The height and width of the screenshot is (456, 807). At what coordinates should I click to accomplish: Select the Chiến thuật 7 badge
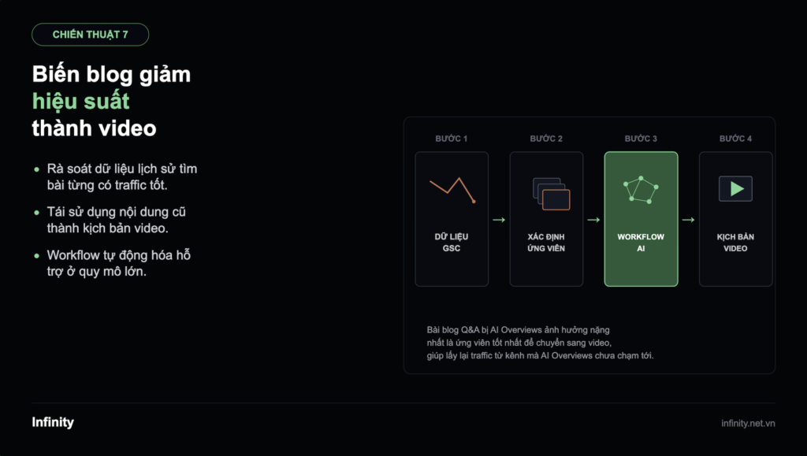91,35
